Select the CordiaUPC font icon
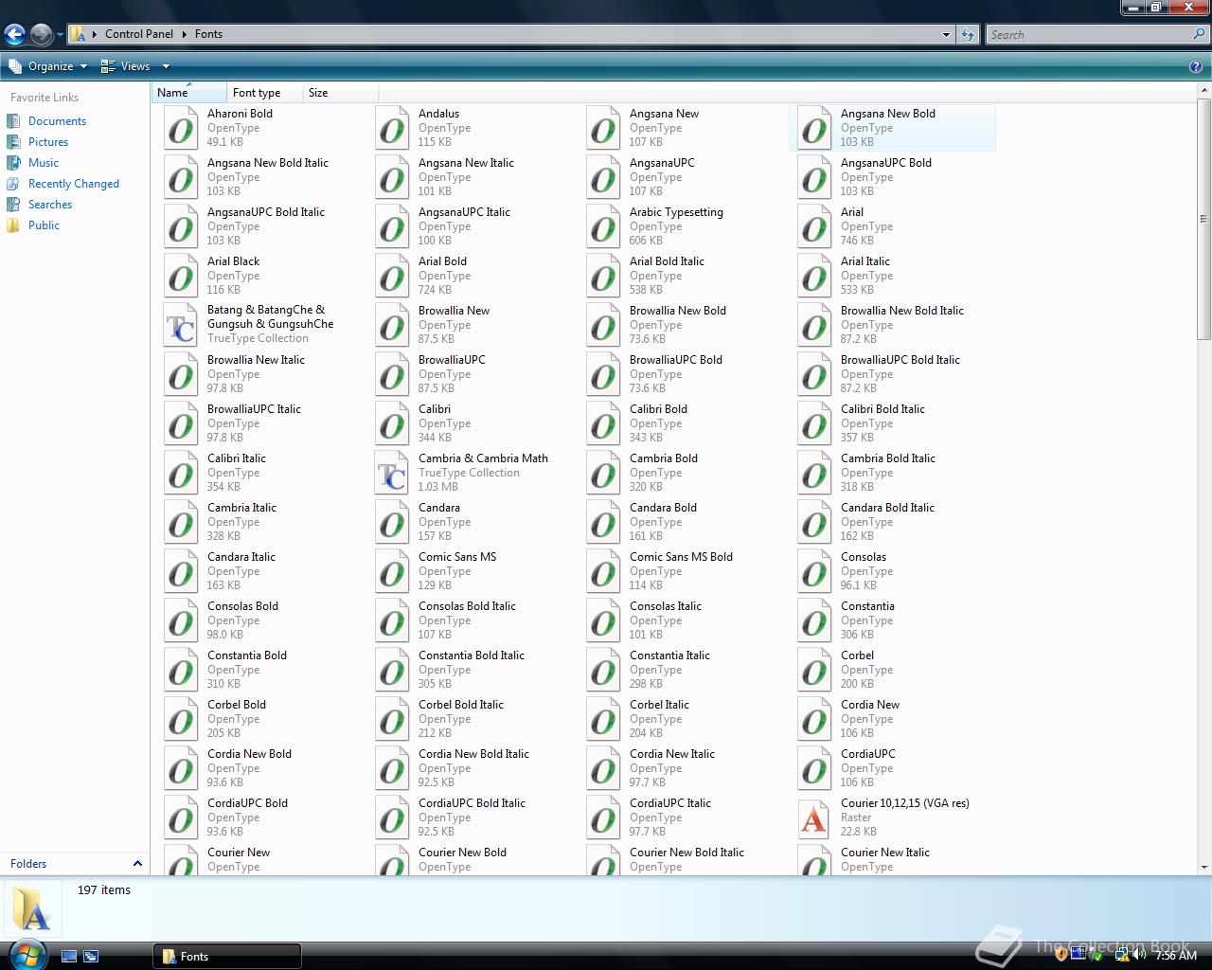This screenshot has height=970, width=1212. pos(814,768)
